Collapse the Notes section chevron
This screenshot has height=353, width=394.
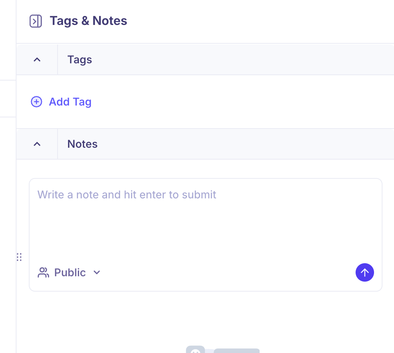(x=37, y=144)
